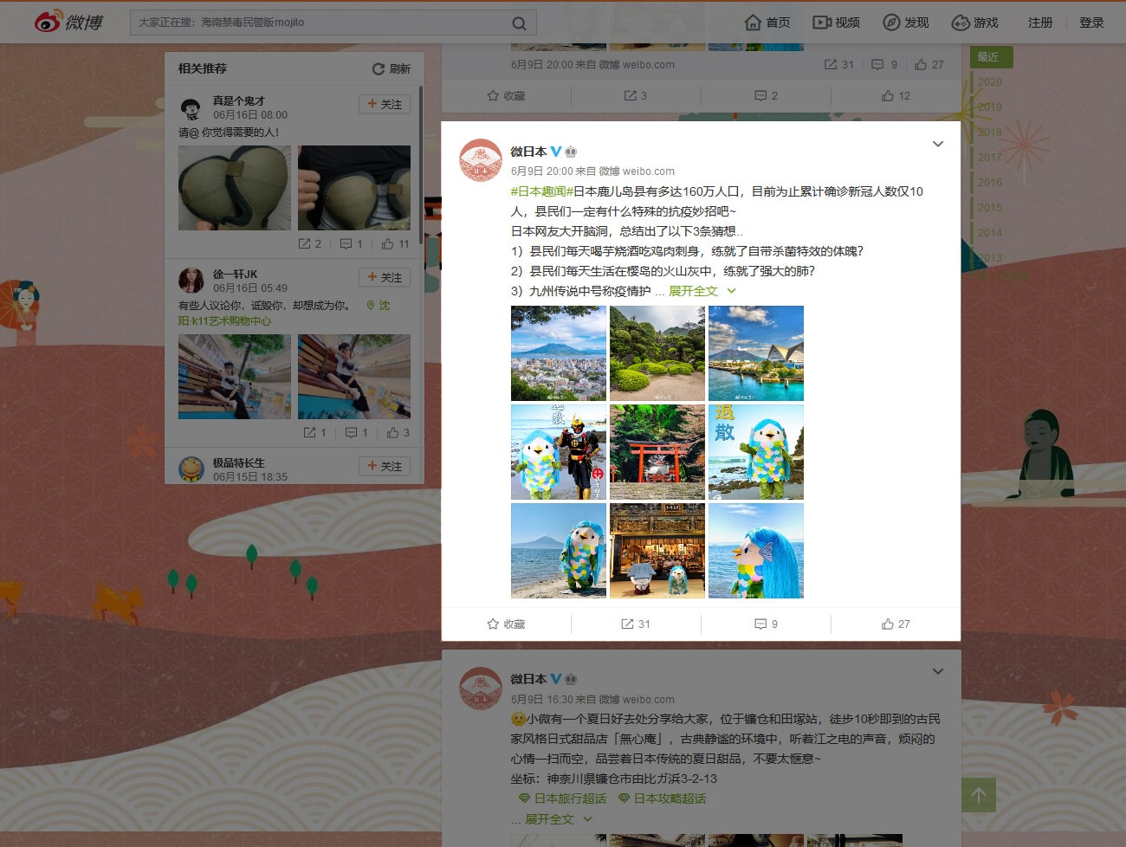Like 真是个鬼才 post showing 11
The height and width of the screenshot is (847, 1126).
coord(395,244)
